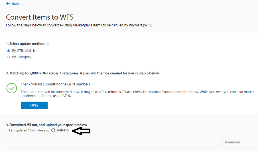This screenshot has height=151, width=258.
Task: Click the 'Follow the steps below' description text
Action: (x=80, y=25)
